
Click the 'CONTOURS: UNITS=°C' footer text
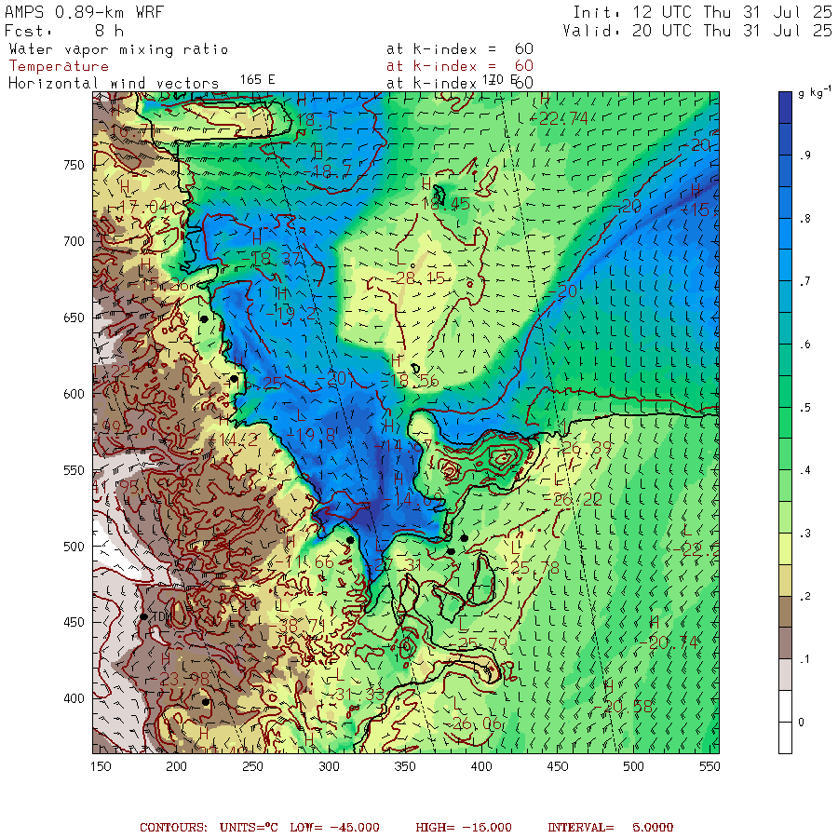point(209,828)
